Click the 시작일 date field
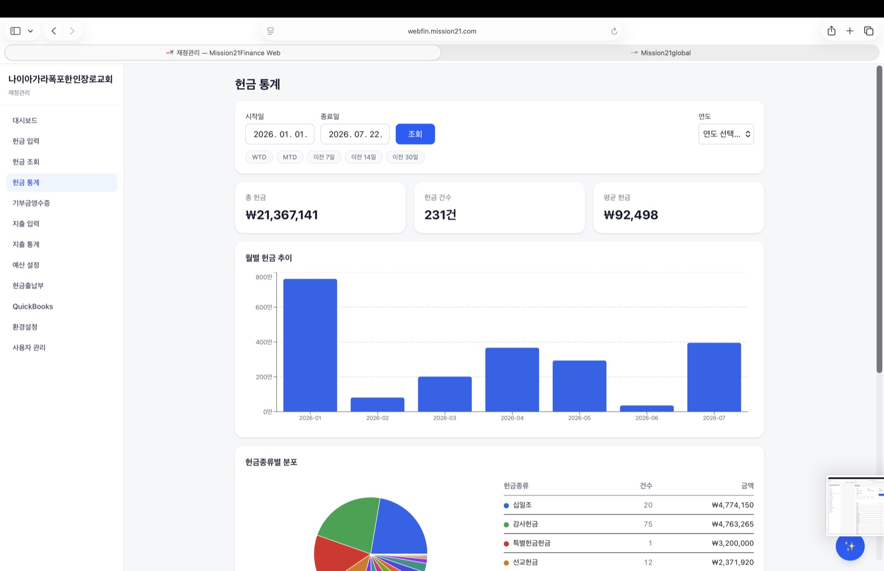884x571 pixels. pyautogui.click(x=280, y=134)
